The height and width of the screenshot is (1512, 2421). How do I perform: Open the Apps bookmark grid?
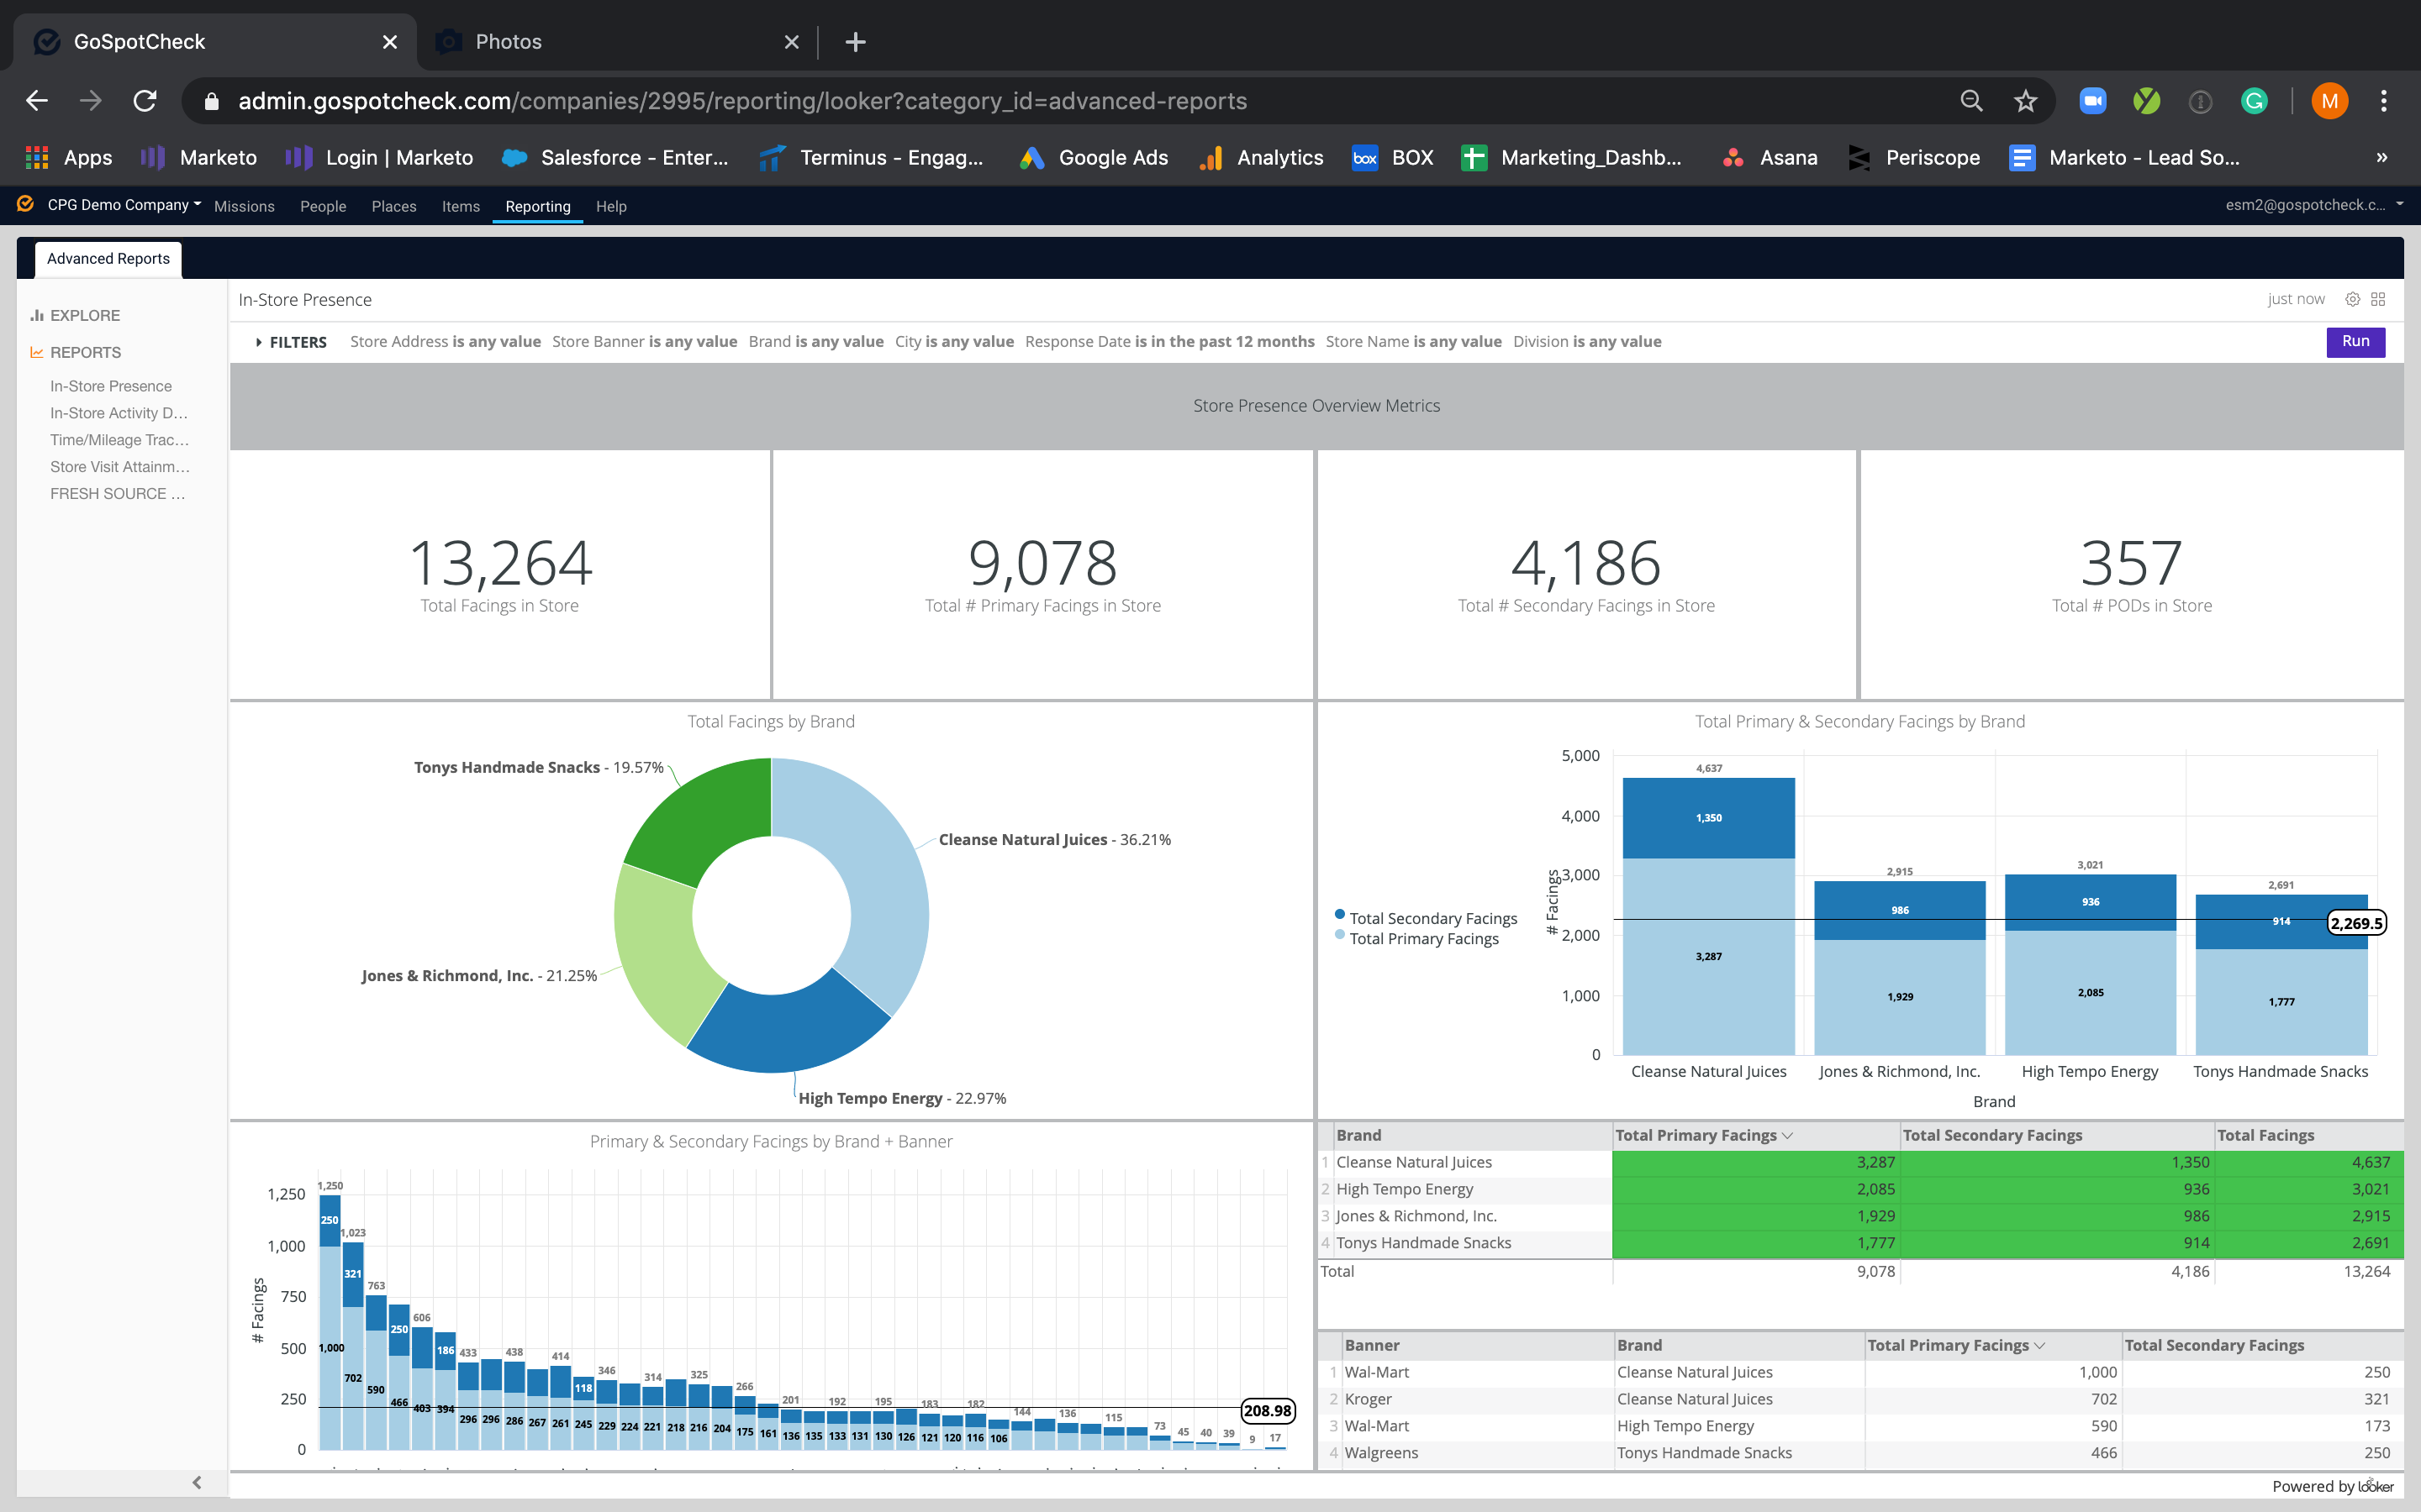[x=68, y=157]
